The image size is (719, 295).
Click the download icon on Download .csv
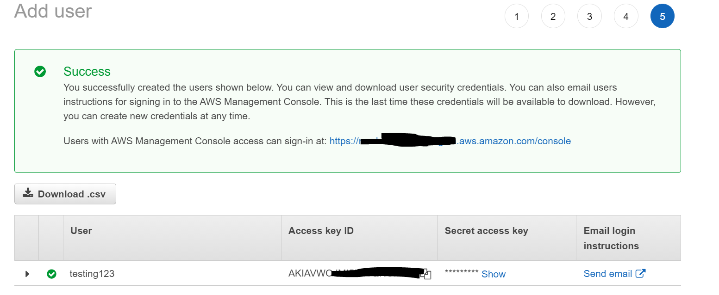pos(27,193)
